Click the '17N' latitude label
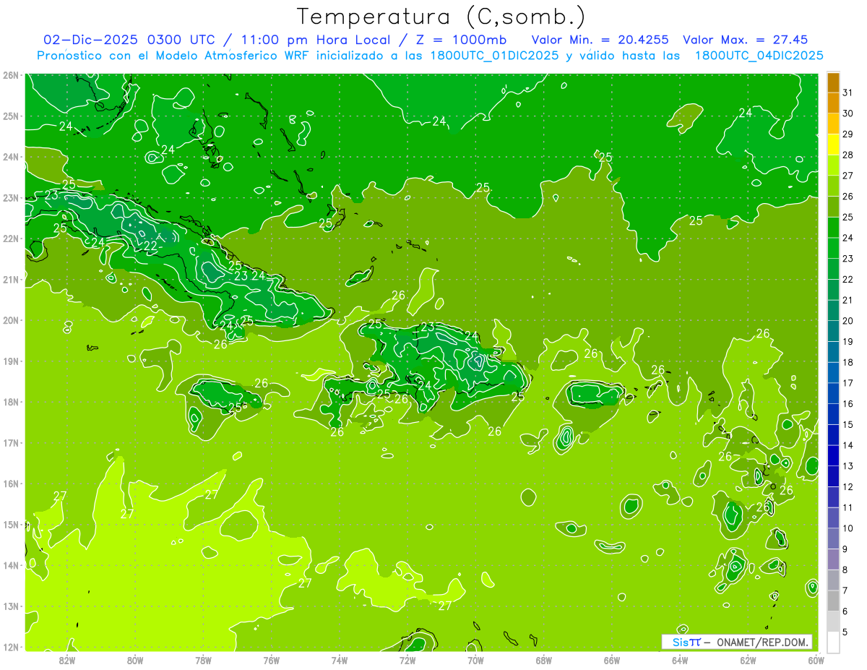Viewport: 867px width, 670px height. (10, 442)
